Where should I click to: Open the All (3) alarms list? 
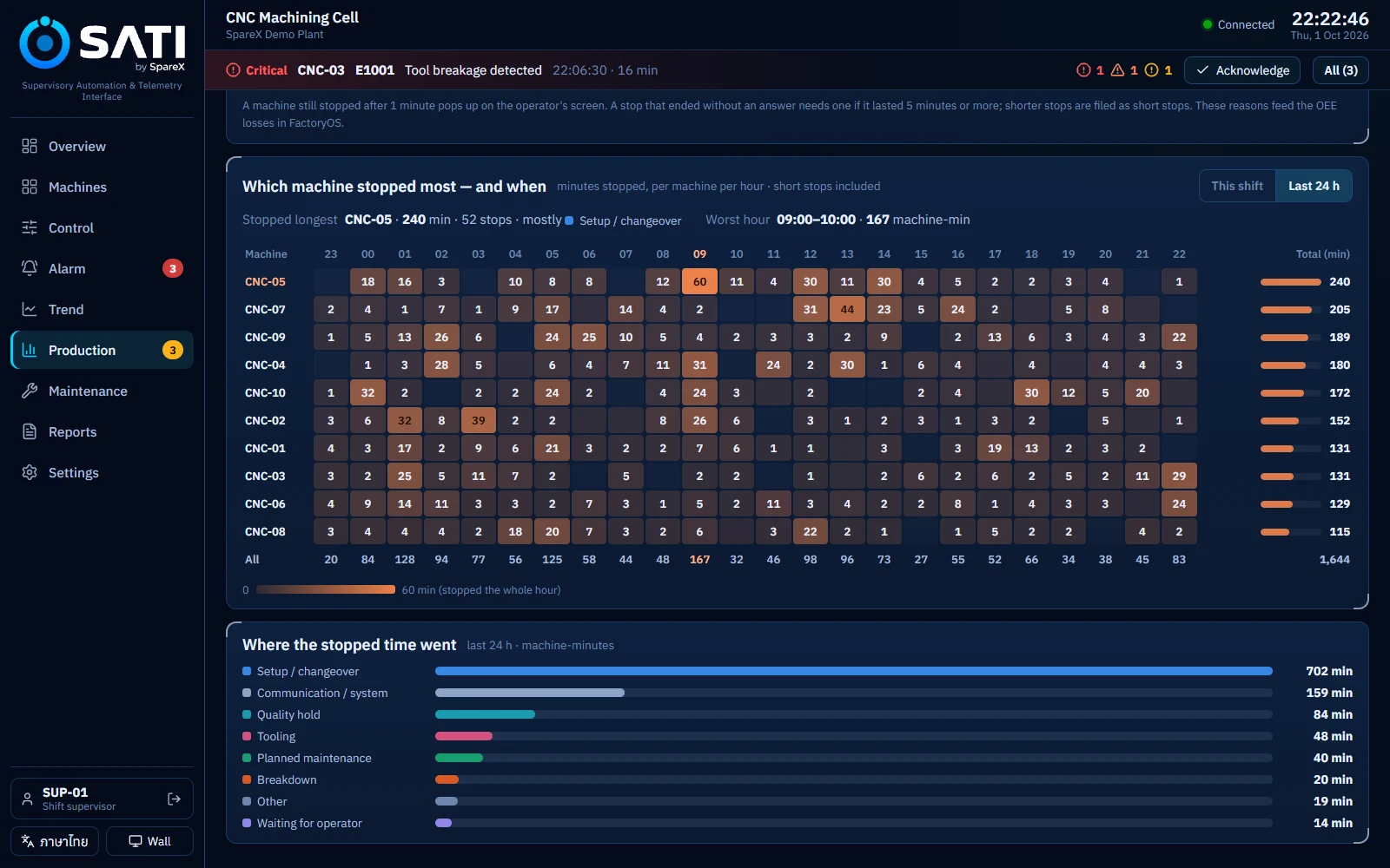coord(1340,70)
